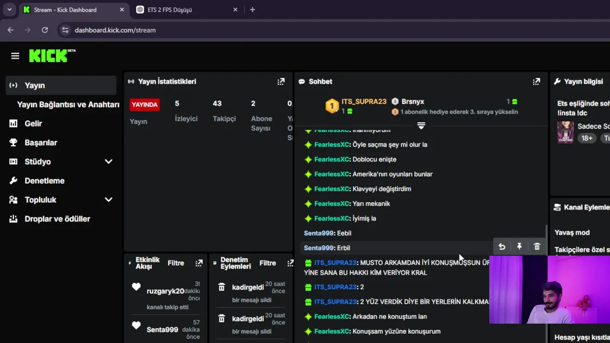The width and height of the screenshot is (610, 343).
Task: Open the tab search dropdown
Action: click(9, 10)
